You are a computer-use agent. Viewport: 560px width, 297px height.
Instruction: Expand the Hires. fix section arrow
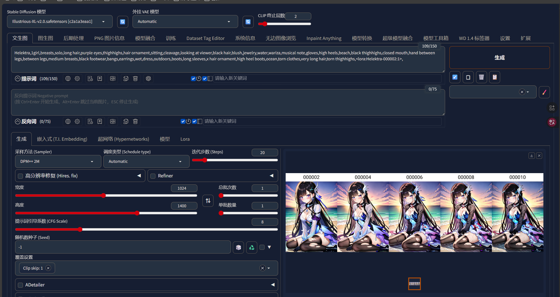(139, 176)
